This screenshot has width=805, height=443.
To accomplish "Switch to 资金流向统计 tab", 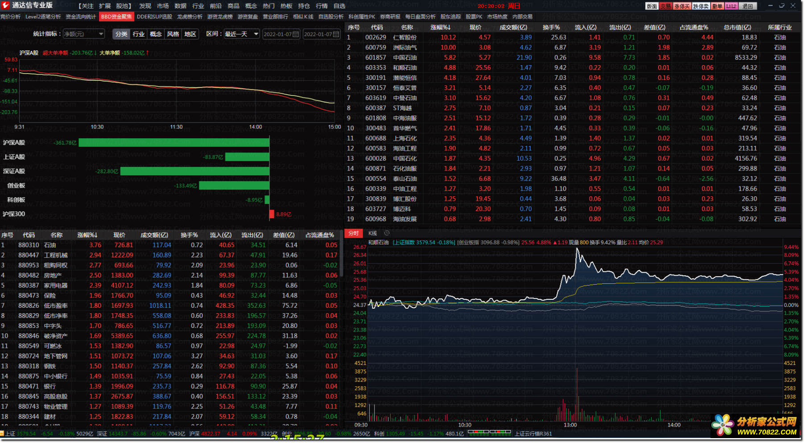I will [81, 17].
